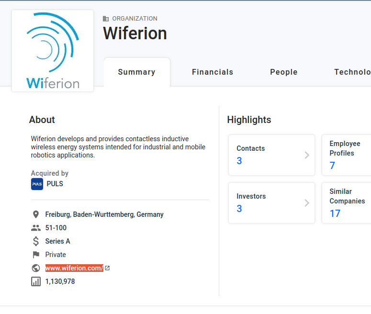This screenshot has height=314, width=371.
Task: Select the 1,130,978 rank value
Action: coord(60,281)
